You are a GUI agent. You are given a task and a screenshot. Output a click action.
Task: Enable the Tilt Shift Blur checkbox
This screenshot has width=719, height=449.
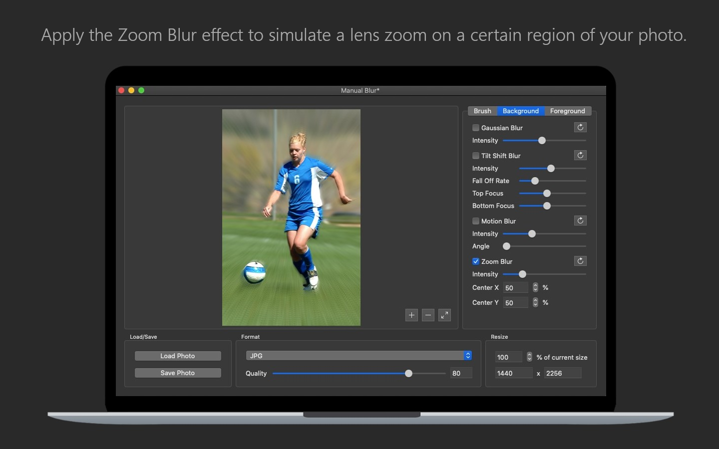[476, 156]
